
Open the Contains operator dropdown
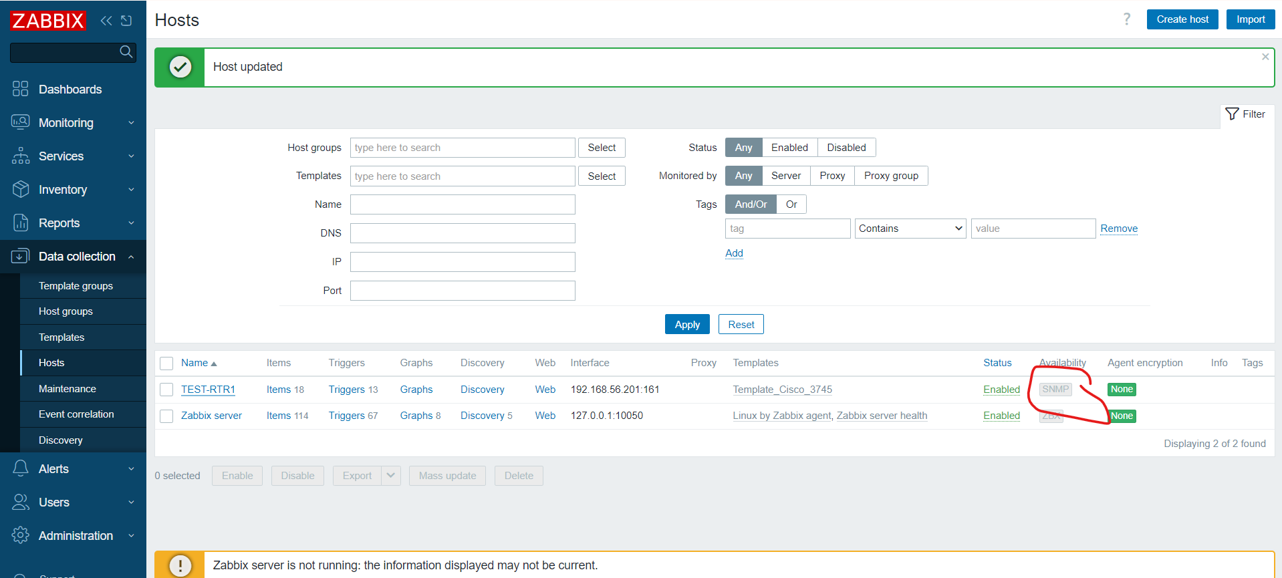[910, 229]
